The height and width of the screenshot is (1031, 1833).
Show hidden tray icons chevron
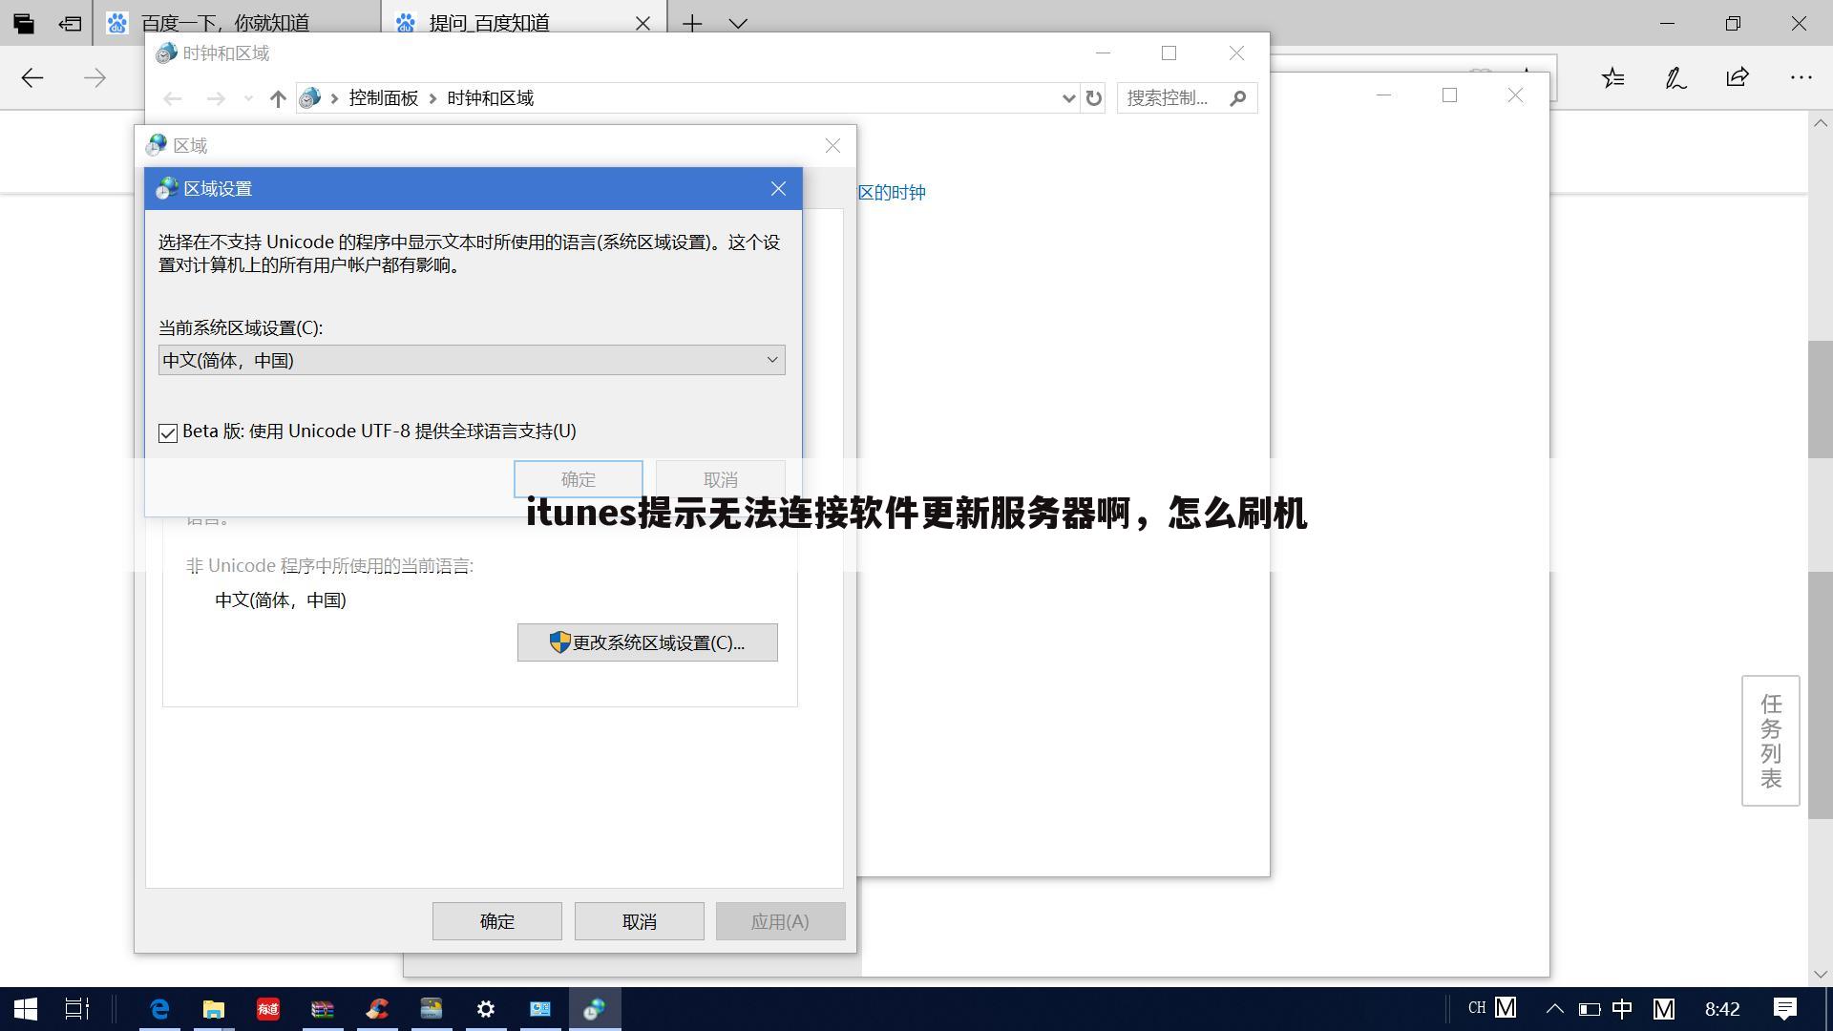tap(1555, 1008)
